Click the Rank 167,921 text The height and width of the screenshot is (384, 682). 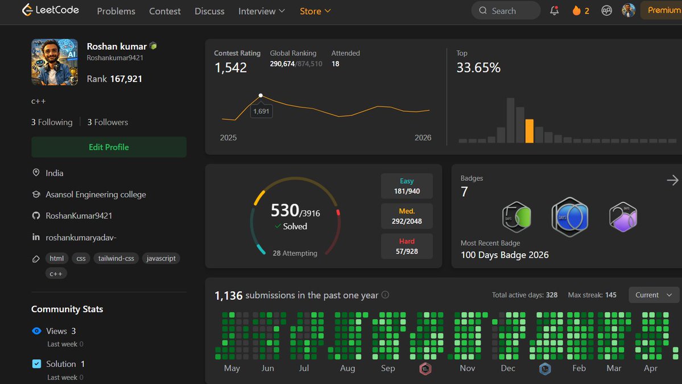pos(114,79)
